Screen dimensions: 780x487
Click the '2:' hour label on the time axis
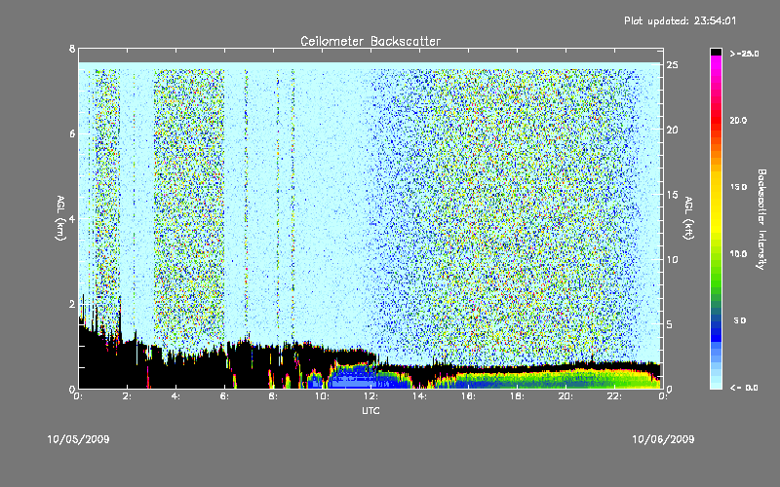[128, 396]
